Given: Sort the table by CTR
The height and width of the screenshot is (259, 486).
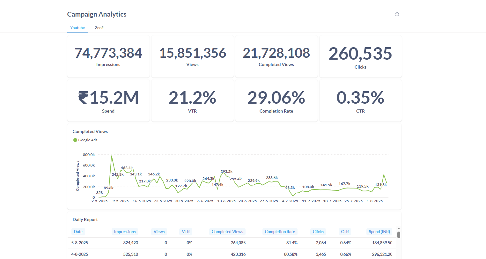Looking at the screenshot, I should (x=345, y=232).
